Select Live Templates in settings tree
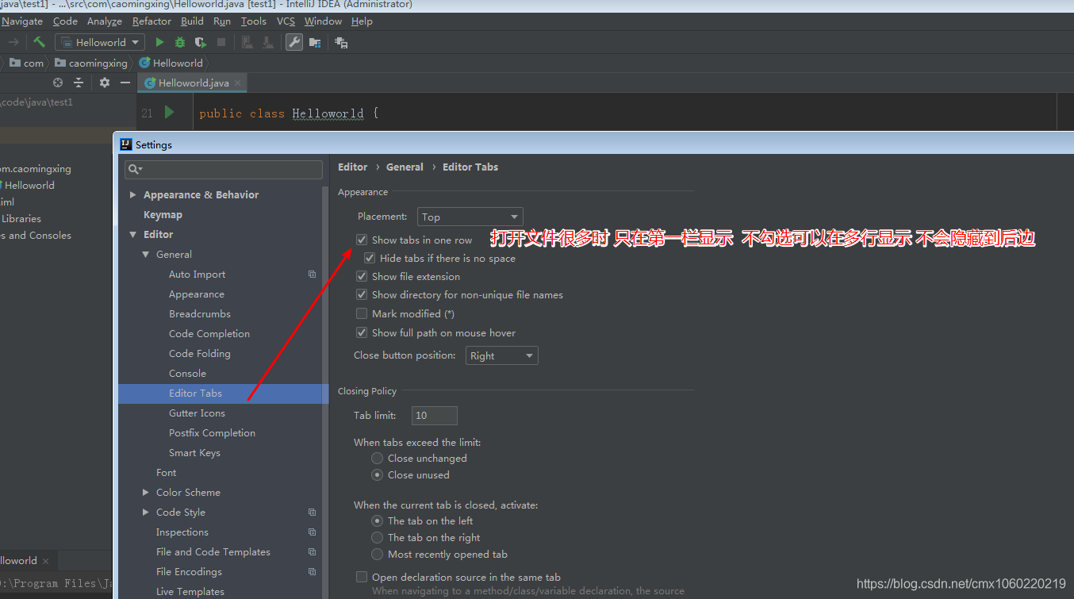 tap(190, 592)
